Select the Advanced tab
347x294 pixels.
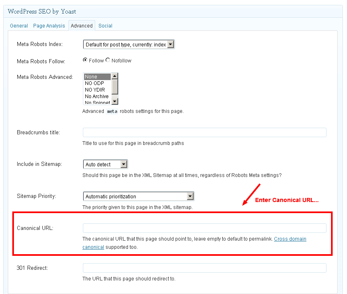coord(82,26)
